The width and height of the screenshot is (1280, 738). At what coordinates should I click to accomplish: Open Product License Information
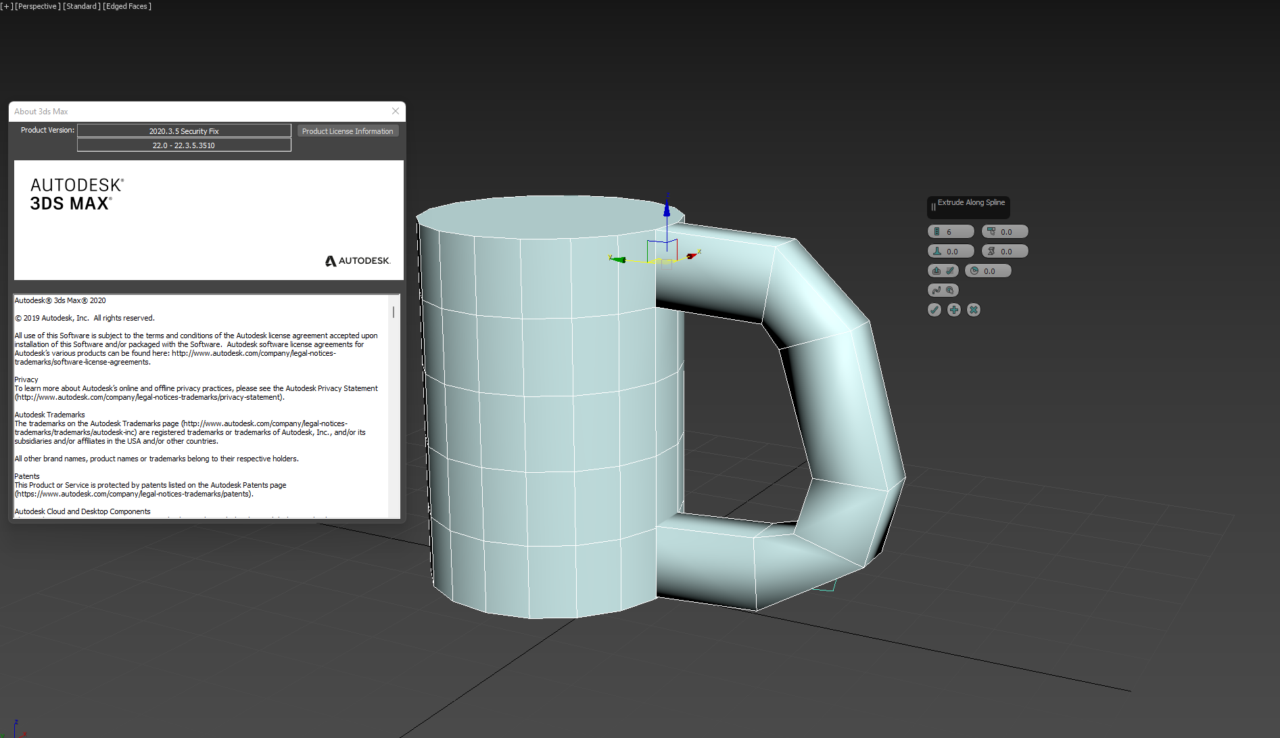point(348,131)
